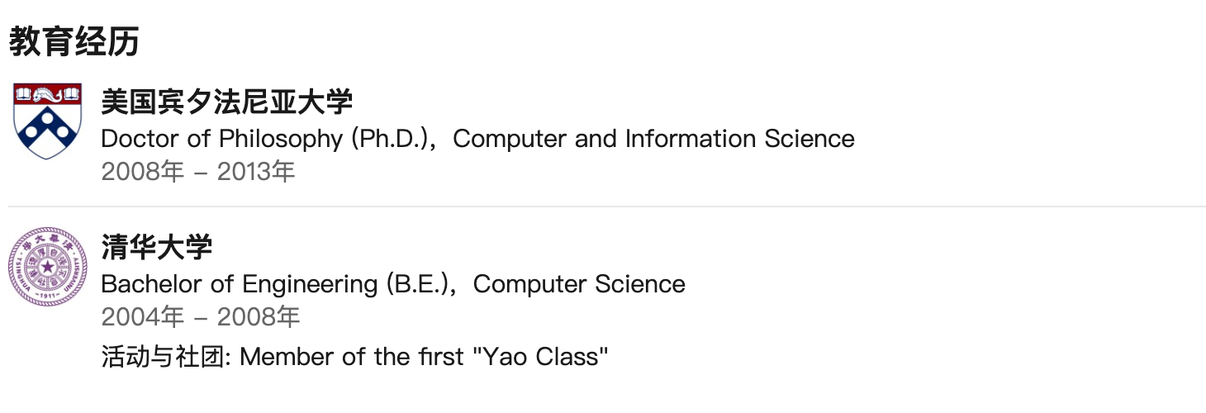The image size is (1206, 413).
Task: Click 2008年 start year under Pennsylvania entry
Action: [143, 172]
